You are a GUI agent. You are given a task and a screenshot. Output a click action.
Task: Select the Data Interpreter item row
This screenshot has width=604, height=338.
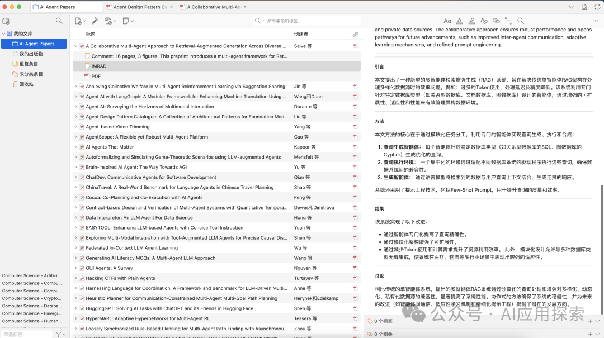217,217
